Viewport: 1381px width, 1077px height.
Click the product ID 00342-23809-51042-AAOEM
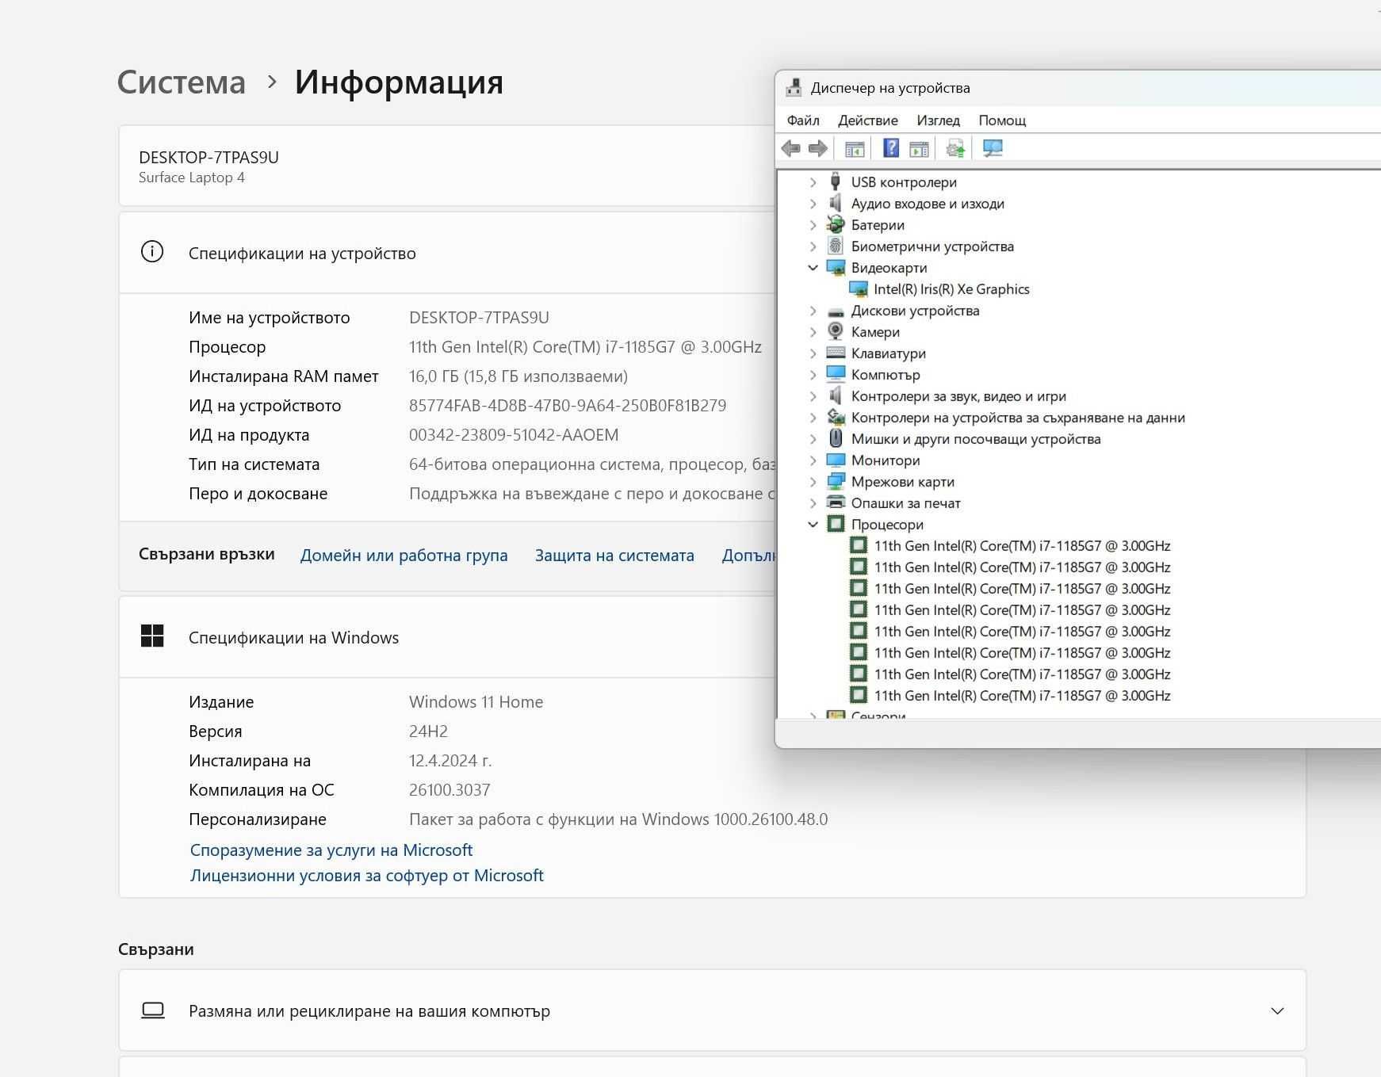point(514,435)
